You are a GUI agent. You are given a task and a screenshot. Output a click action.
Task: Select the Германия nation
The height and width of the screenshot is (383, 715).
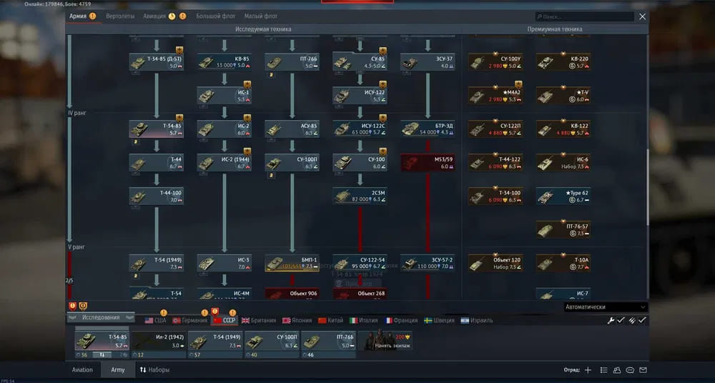190,321
